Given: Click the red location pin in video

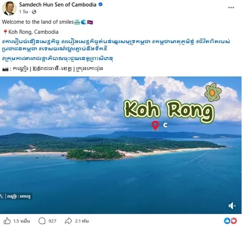Looking at the screenshot, I should pos(155,126).
